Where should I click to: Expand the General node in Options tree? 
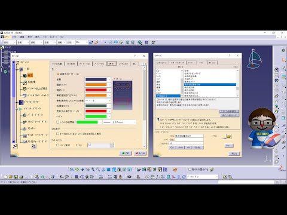pyautogui.click(x=17, y=69)
